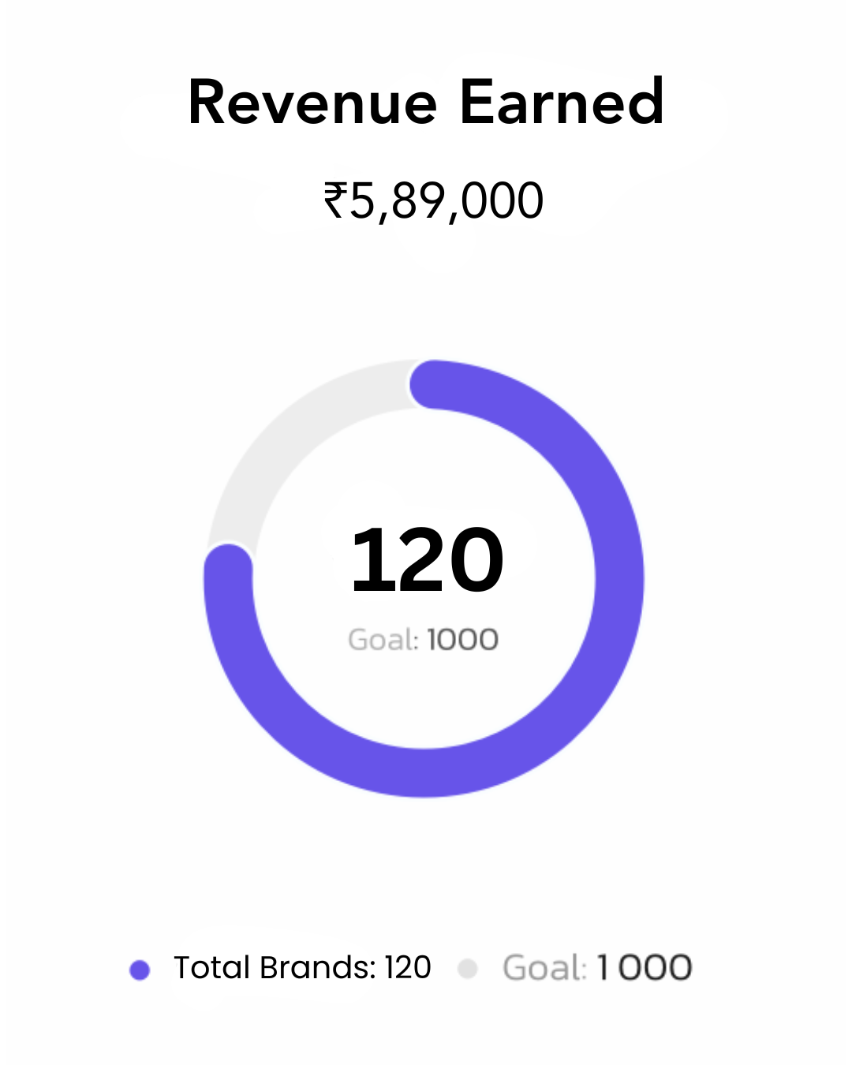Click the word Revenue in the title
The height and width of the screenshot is (1065, 852).
(312, 103)
